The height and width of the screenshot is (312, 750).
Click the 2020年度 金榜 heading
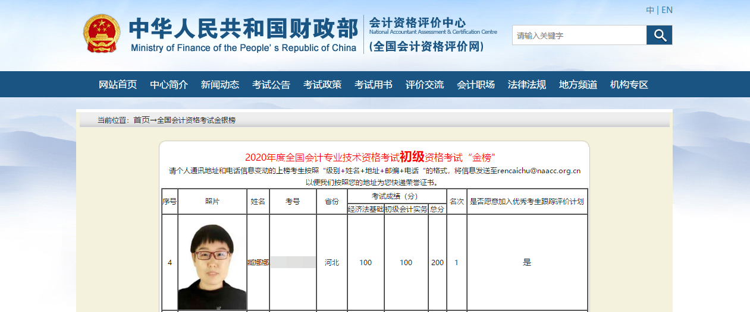pyautogui.click(x=371, y=157)
